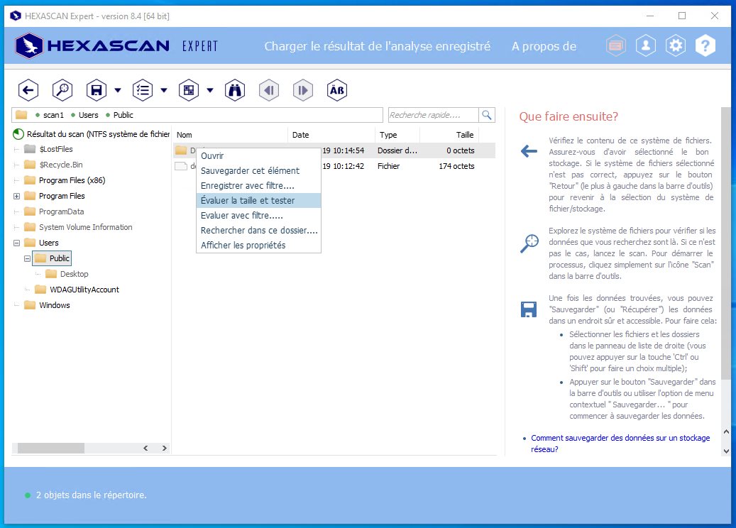The width and height of the screenshot is (736, 528).
Task: Click help panel scroll up arrow
Action: (726, 431)
